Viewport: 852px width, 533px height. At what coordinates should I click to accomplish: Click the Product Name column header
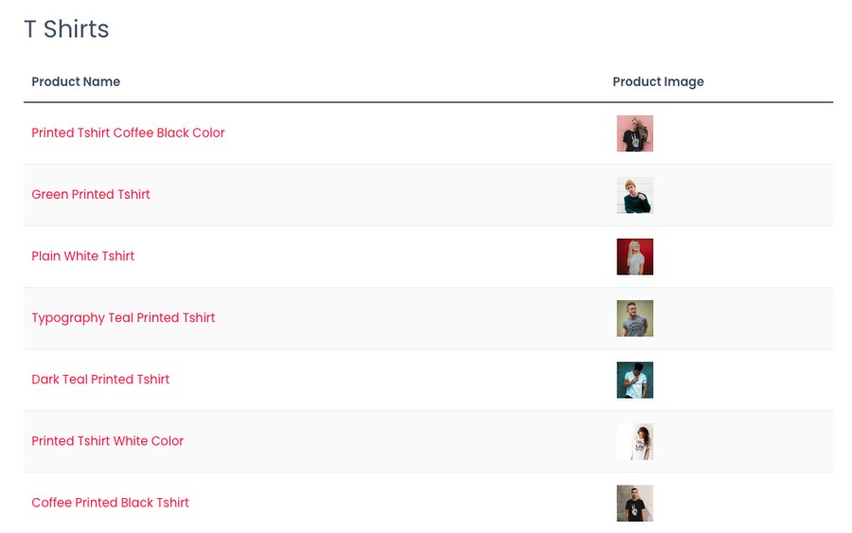click(x=76, y=81)
